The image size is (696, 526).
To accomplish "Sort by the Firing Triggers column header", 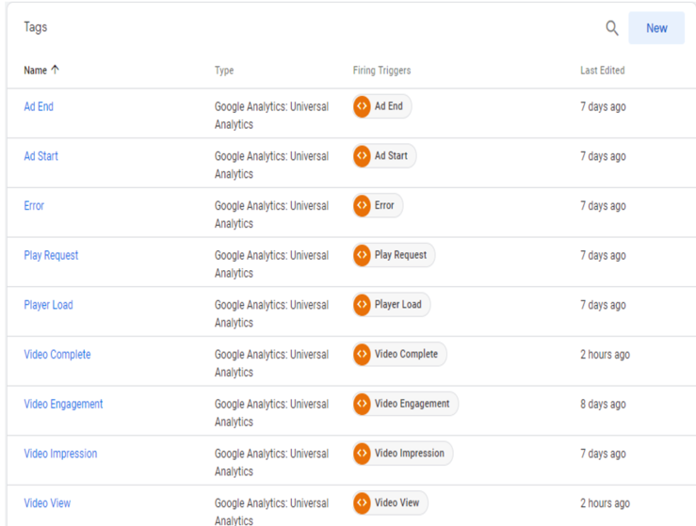I will [x=381, y=70].
